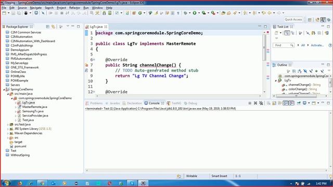This screenshot has width=333, height=187.
Task: Click the Find field in Task List
Action: 283,45
